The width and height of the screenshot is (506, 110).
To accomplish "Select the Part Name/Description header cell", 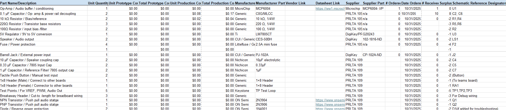I will point(18,3).
